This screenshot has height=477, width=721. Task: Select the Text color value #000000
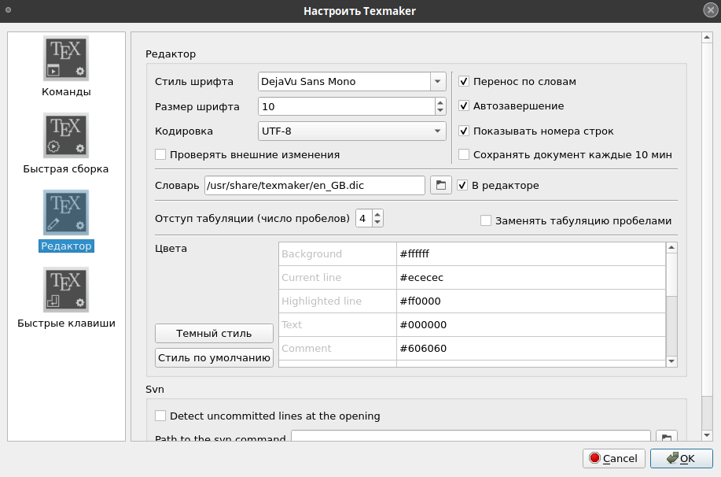(531, 324)
